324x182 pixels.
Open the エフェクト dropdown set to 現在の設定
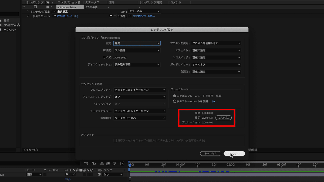(x=216, y=50)
